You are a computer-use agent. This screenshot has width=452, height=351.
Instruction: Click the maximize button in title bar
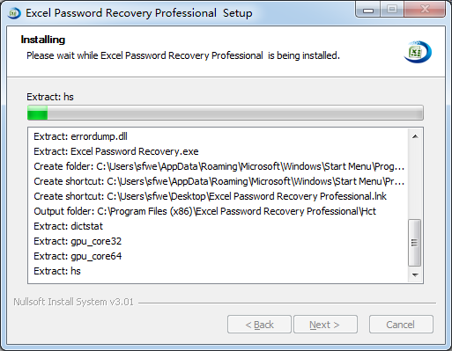[392, 10]
